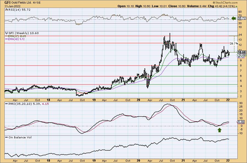Click the 9.72 EMA tag on right axis

coord(241,57)
